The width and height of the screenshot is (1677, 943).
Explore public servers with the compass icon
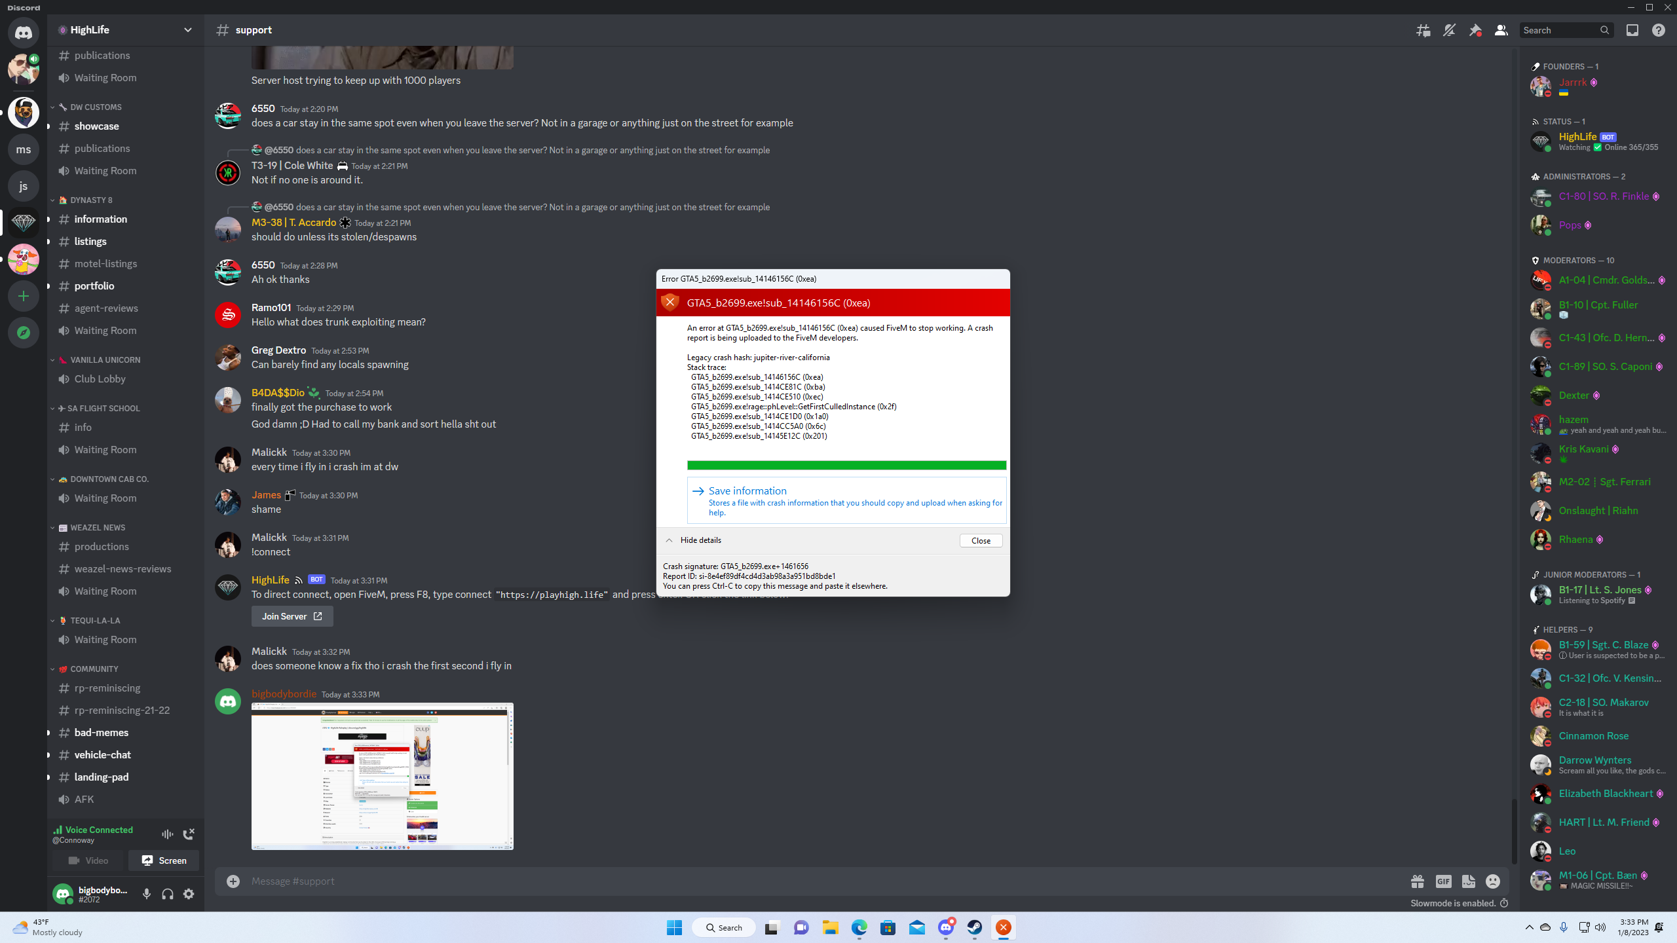pyautogui.click(x=24, y=333)
